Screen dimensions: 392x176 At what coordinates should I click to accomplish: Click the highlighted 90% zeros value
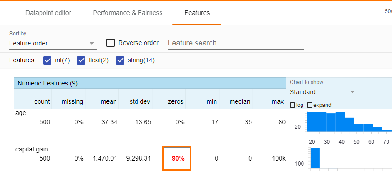tap(178, 158)
